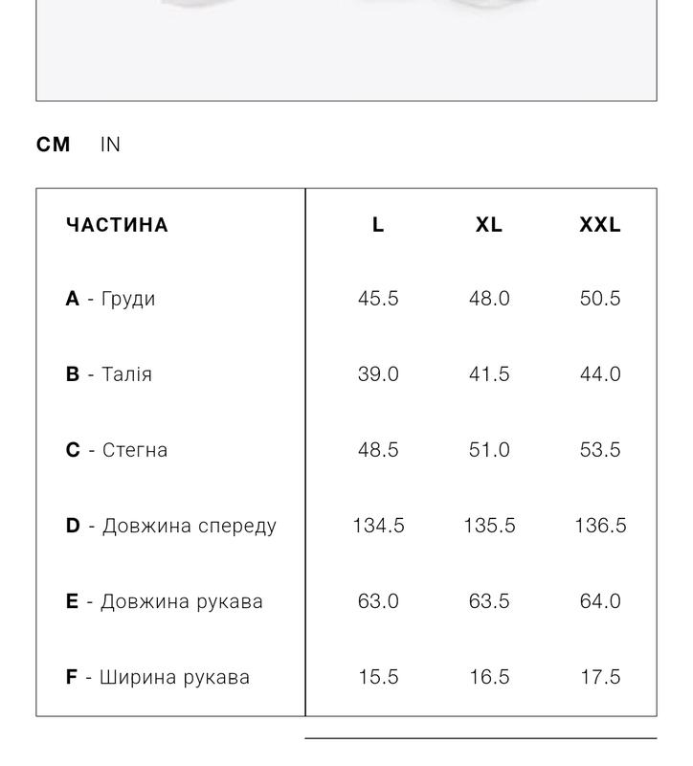Click the B - Талія row label

[x=108, y=374]
